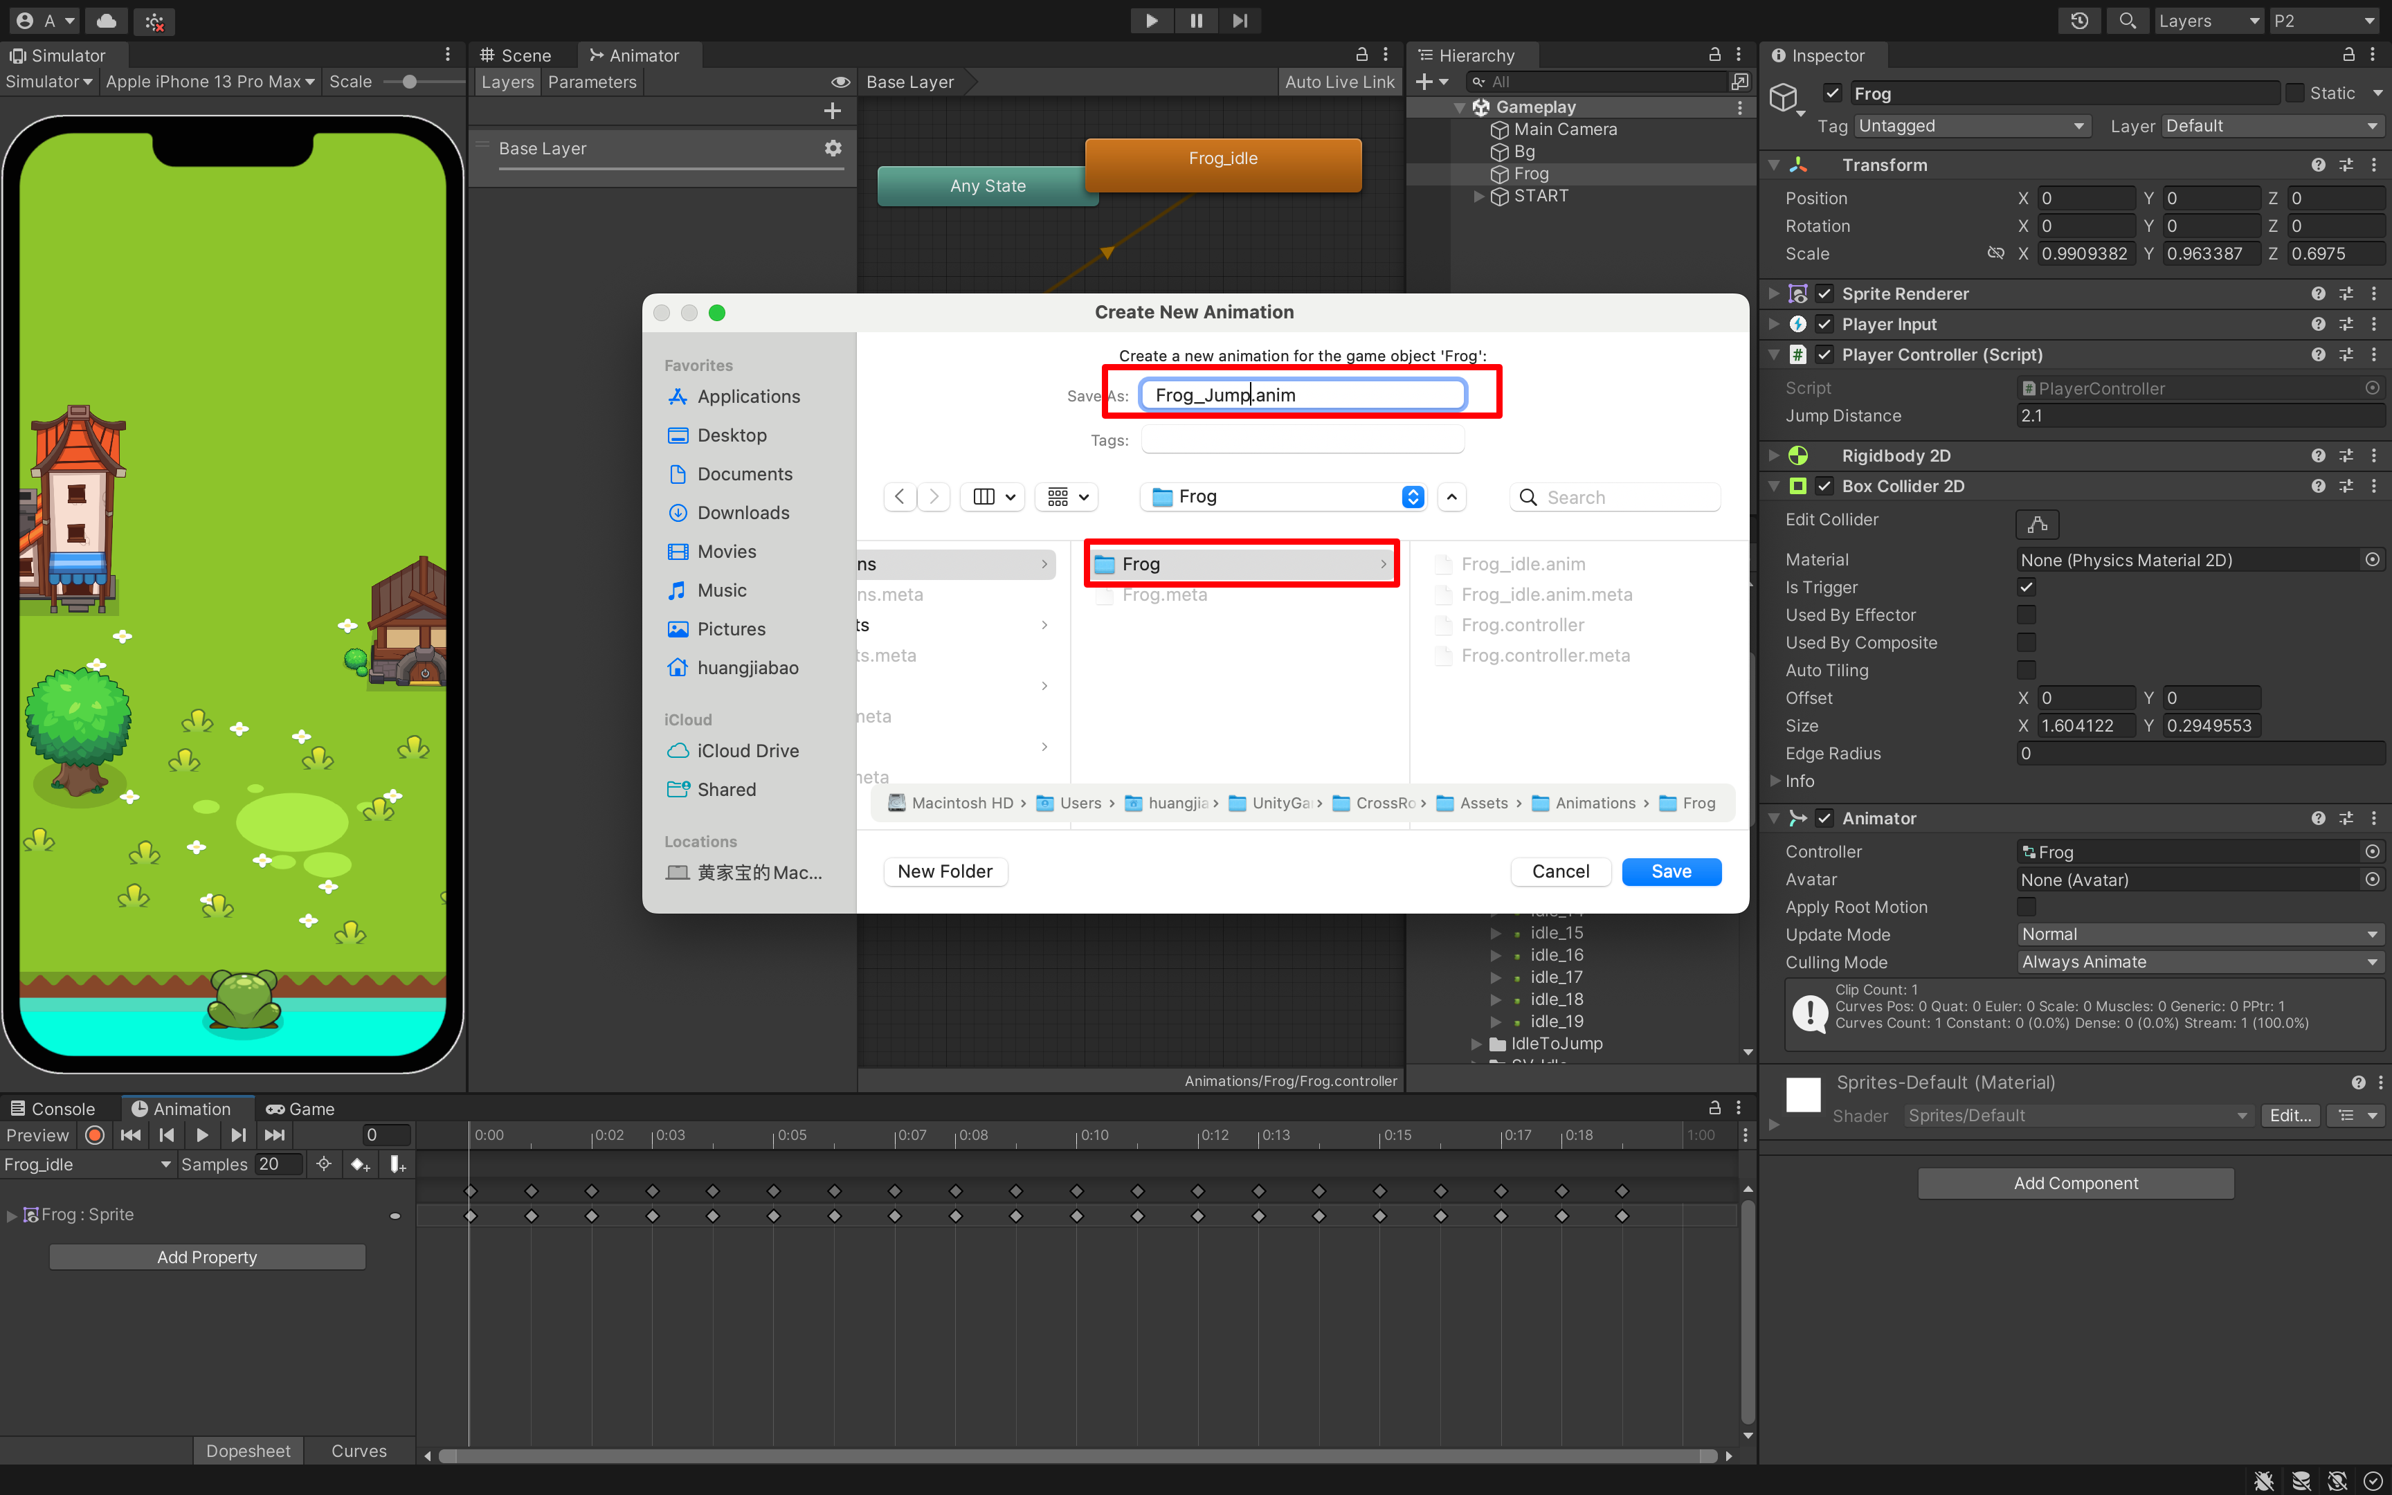Image resolution: width=2392 pixels, height=1495 pixels.
Task: Click the Add Component button
Action: (x=2076, y=1184)
